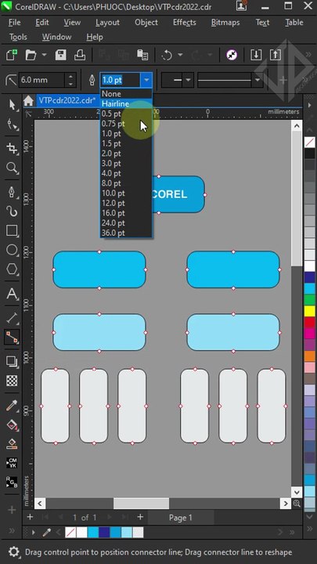Image resolution: width=317 pixels, height=564 pixels.
Task: Select the Drop Shadow tool
Action: (x=13, y=361)
